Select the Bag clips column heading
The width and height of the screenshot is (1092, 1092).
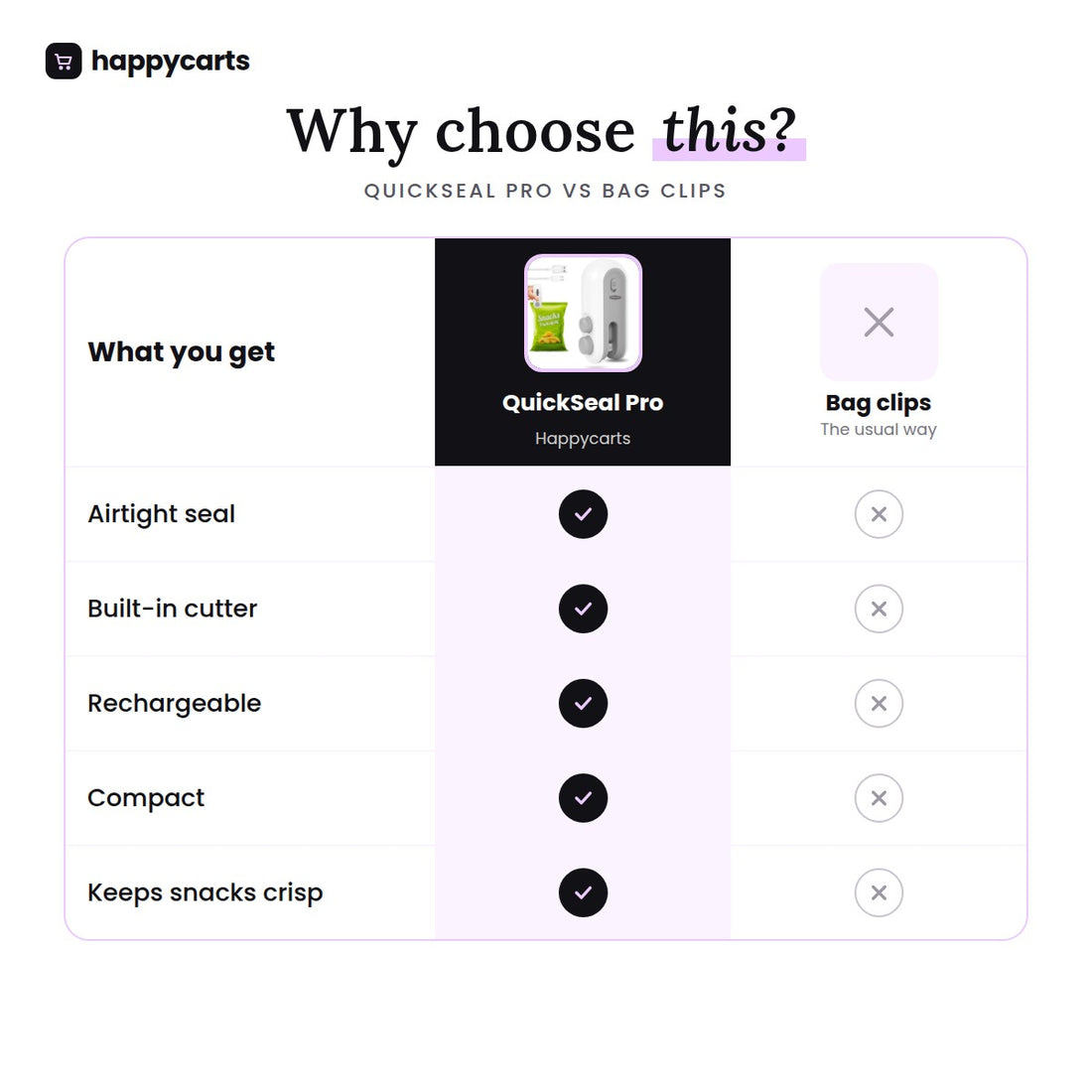click(x=879, y=403)
